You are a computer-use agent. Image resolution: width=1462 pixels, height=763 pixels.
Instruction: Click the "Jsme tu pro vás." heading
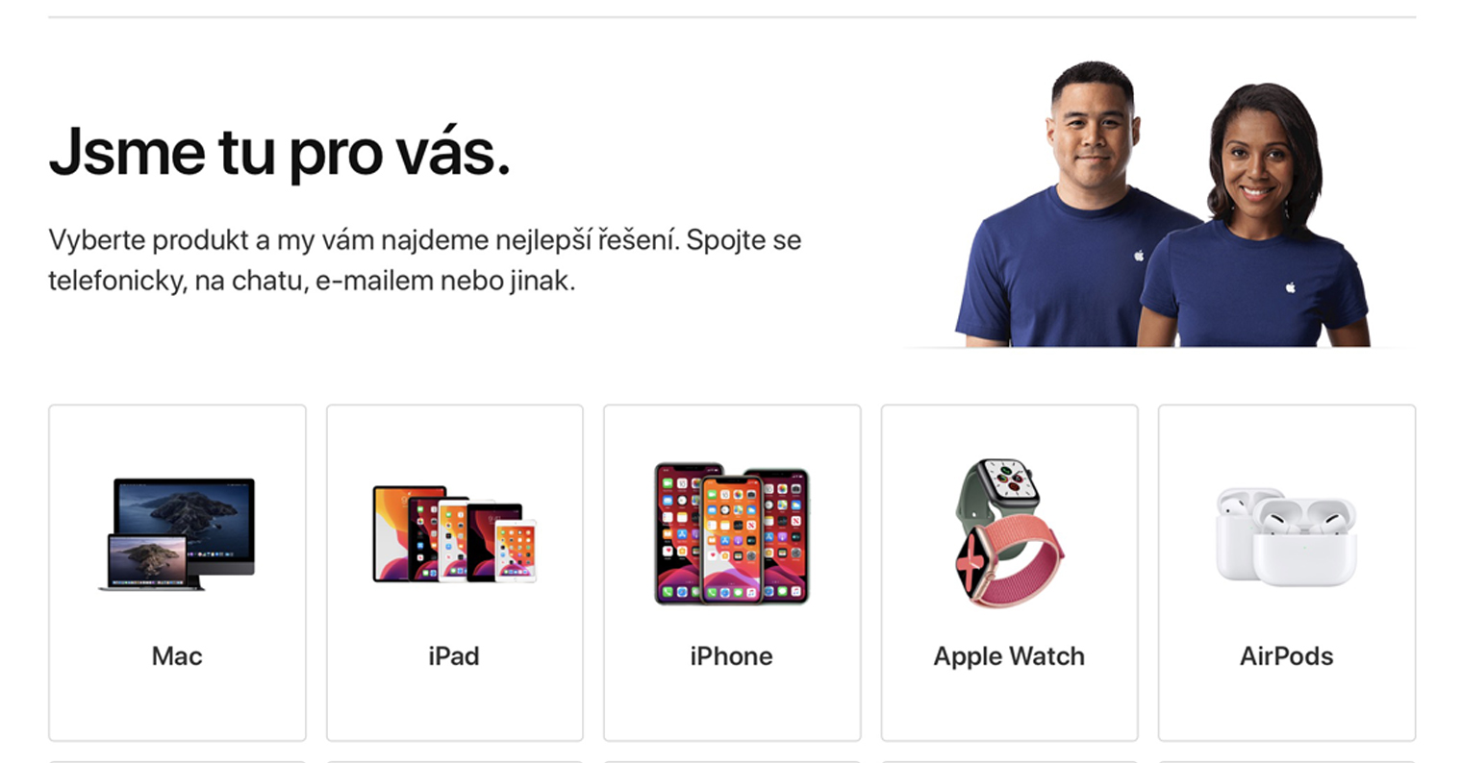(x=279, y=152)
